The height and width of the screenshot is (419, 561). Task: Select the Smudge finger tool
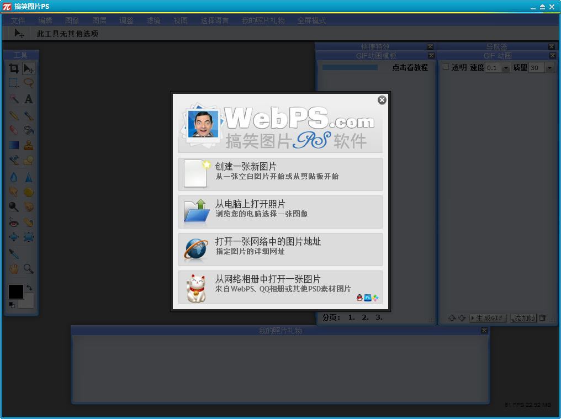click(x=14, y=192)
